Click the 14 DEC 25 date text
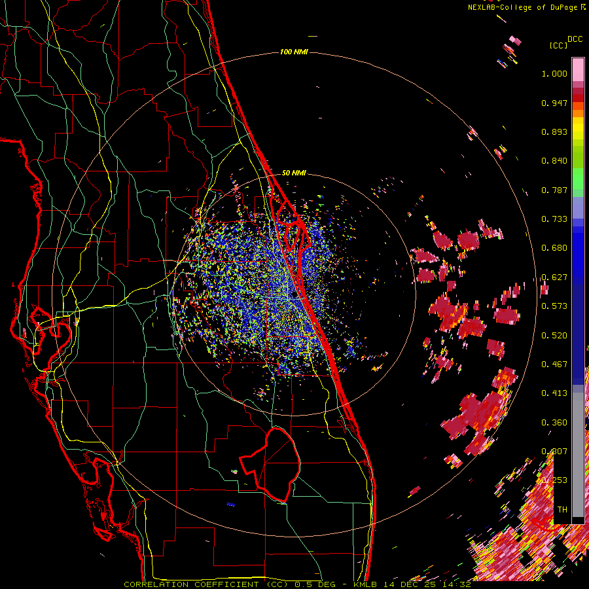Image resolution: width=589 pixels, height=589 pixels. (x=410, y=584)
